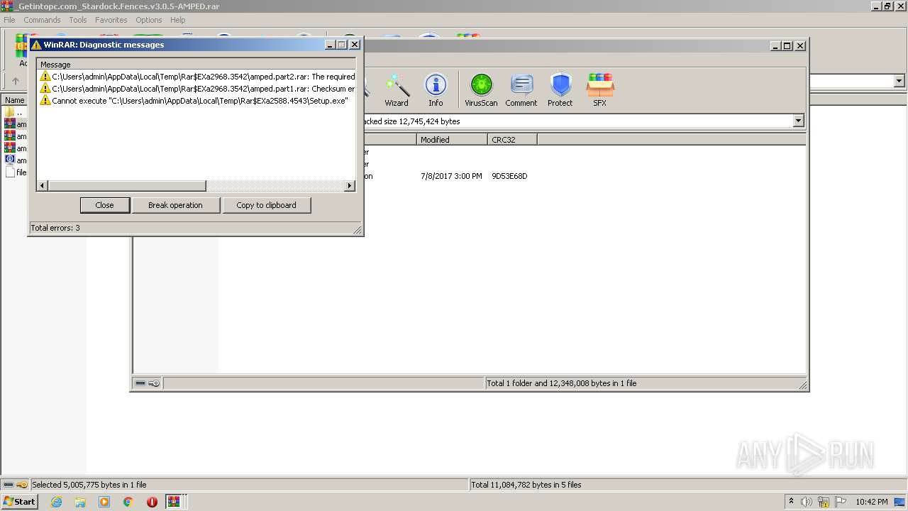This screenshot has width=908, height=511.
Task: Select the amped.part2.rar error message row
Action: (x=197, y=77)
